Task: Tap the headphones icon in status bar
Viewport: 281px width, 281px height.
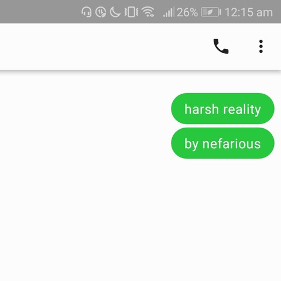Action: 86,12
